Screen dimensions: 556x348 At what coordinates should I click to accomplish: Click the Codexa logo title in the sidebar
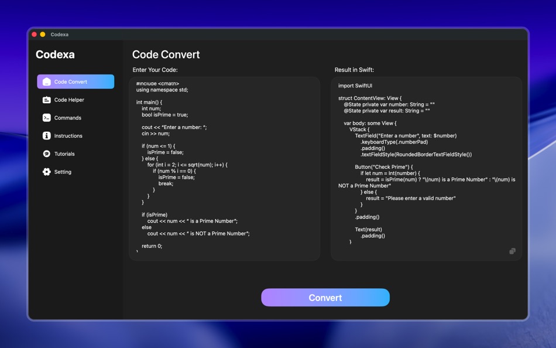[x=56, y=54]
